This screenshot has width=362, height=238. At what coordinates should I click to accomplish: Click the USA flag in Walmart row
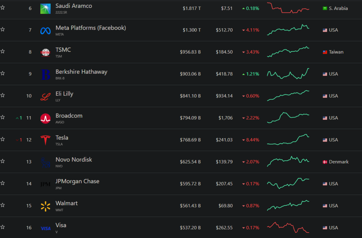[x=325, y=206]
